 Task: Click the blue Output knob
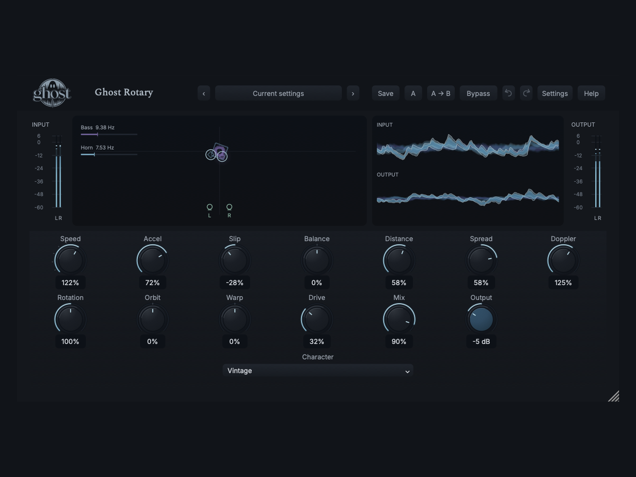tap(481, 319)
